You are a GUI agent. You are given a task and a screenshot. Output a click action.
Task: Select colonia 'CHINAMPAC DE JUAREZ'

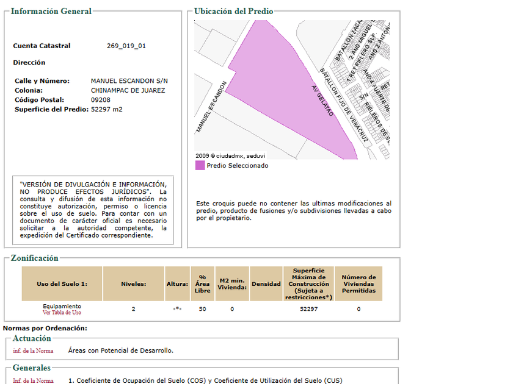(x=128, y=90)
